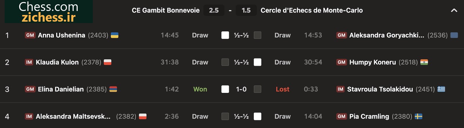This screenshot has height=128, width=464.
Task: Open Pia Cramling's player profile
Action: coord(369,116)
